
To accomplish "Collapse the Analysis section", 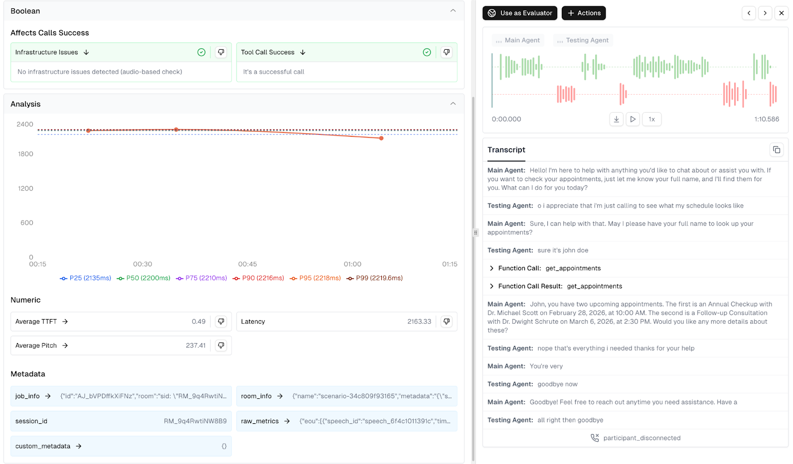I will coord(453,104).
